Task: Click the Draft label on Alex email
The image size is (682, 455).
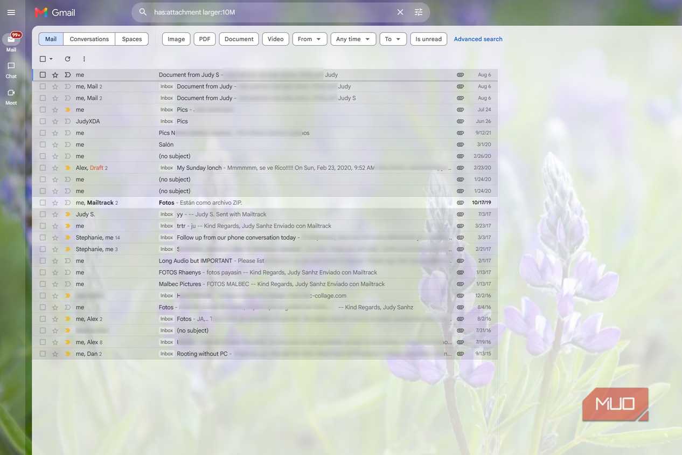Action: [96, 168]
